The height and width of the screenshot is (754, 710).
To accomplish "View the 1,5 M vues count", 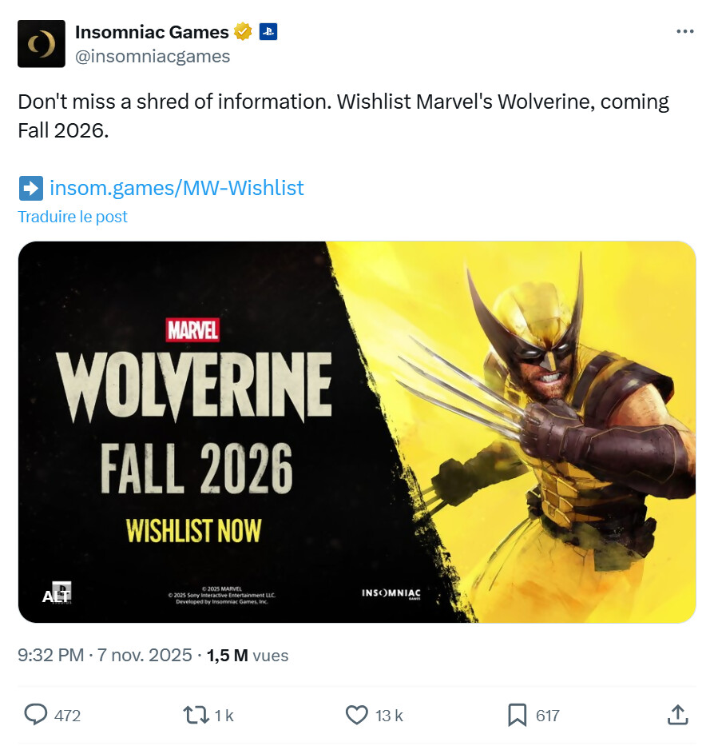I will click(248, 656).
